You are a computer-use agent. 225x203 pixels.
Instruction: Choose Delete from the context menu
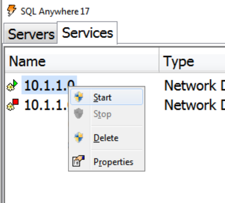point(106,138)
